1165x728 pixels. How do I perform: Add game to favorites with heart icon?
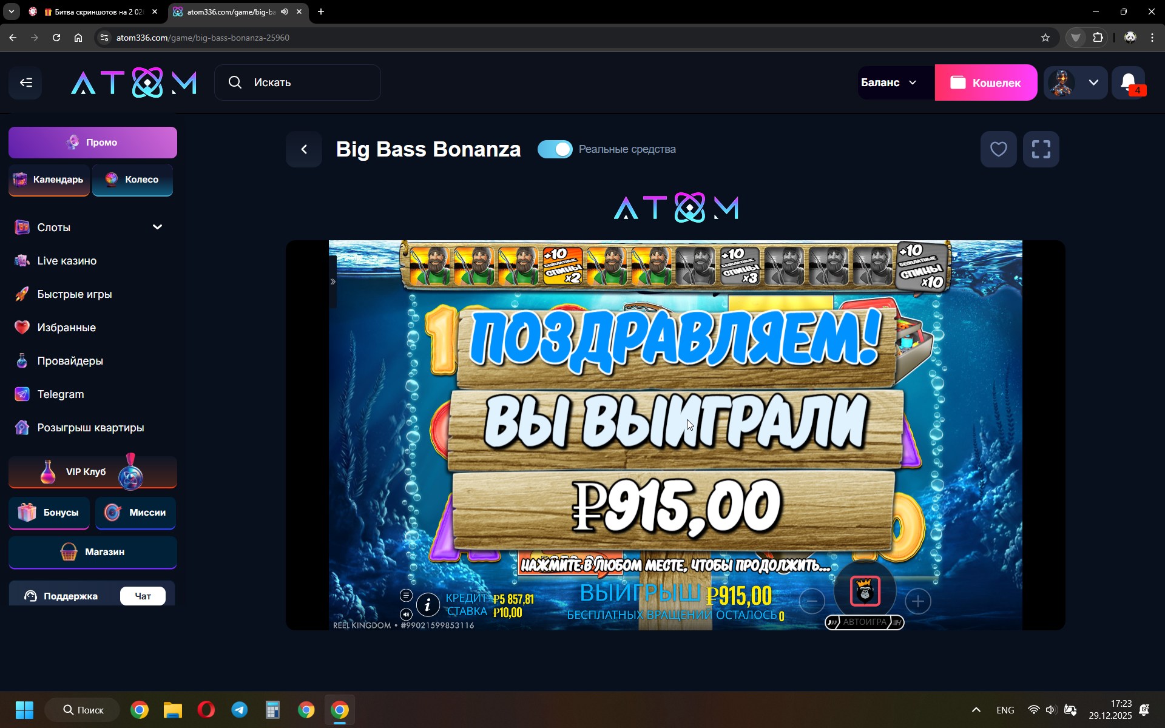pos(998,149)
